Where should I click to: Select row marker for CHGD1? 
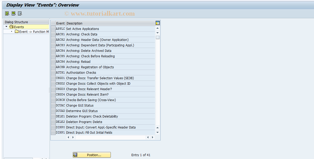coord(53,78)
